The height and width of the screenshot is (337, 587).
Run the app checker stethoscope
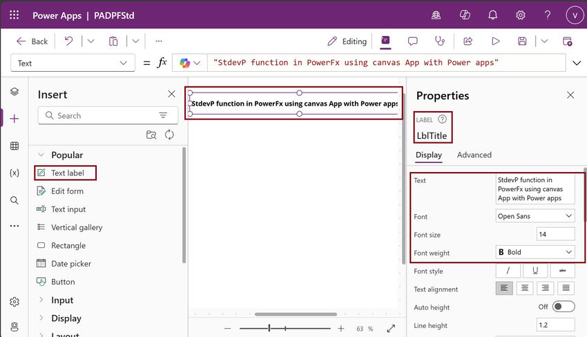click(x=440, y=41)
